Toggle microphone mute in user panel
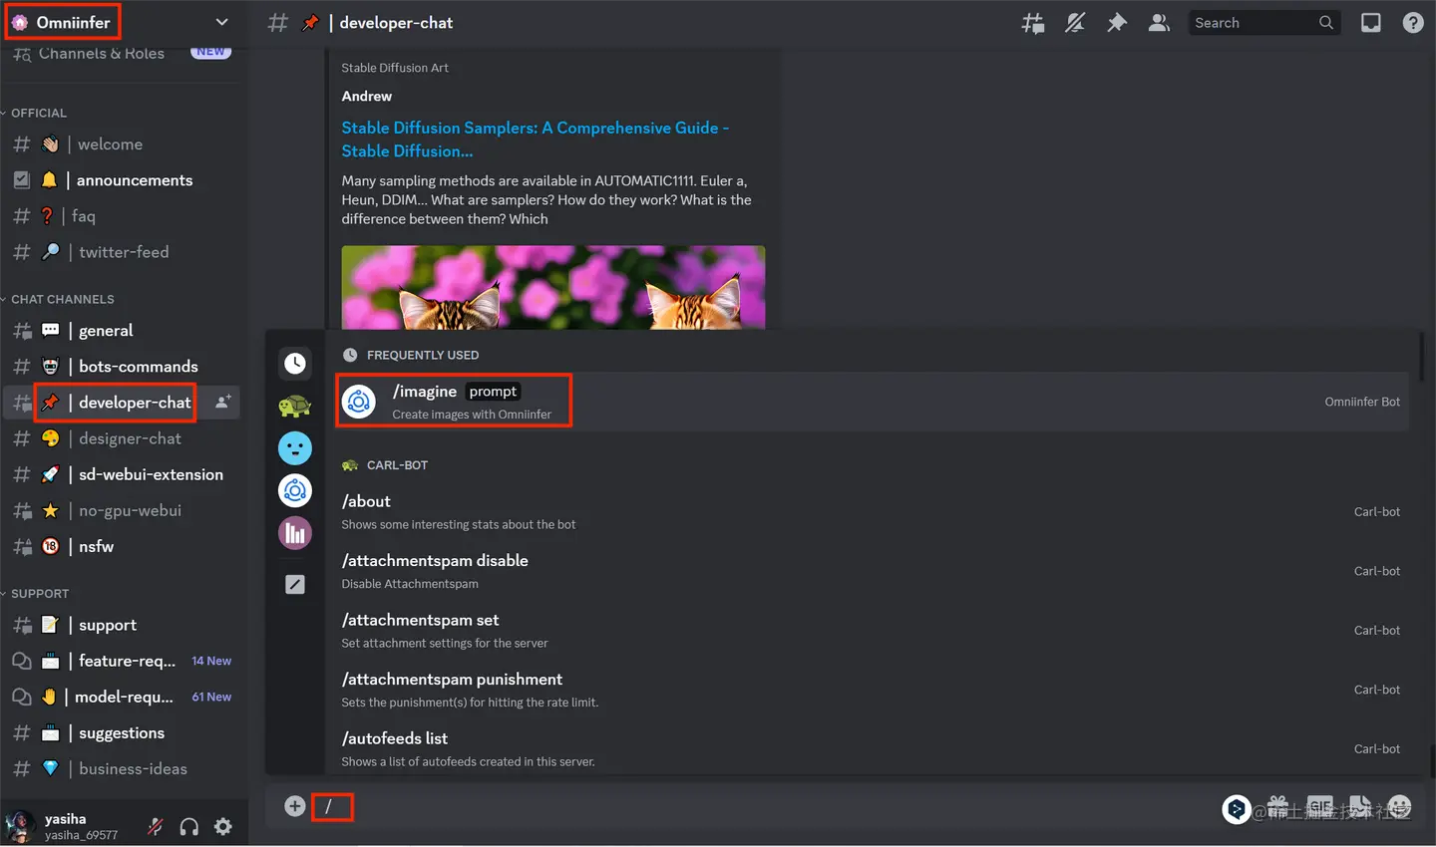 [x=156, y=826]
